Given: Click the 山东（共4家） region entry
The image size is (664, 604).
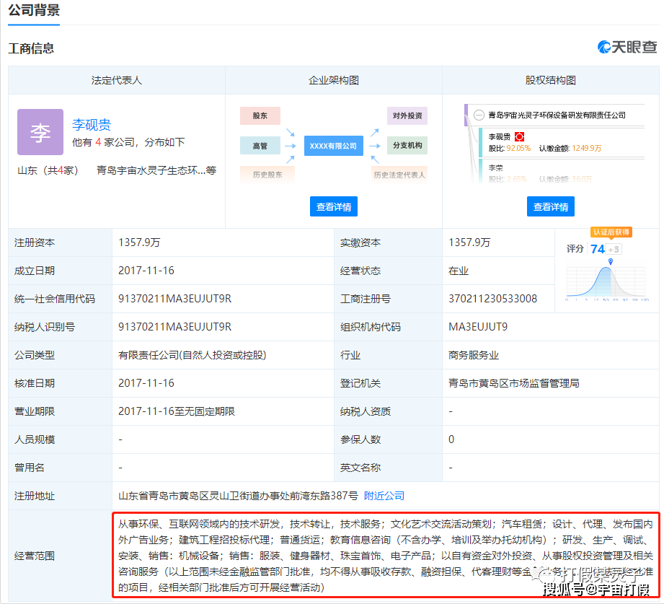Looking at the screenshot, I should (48, 170).
